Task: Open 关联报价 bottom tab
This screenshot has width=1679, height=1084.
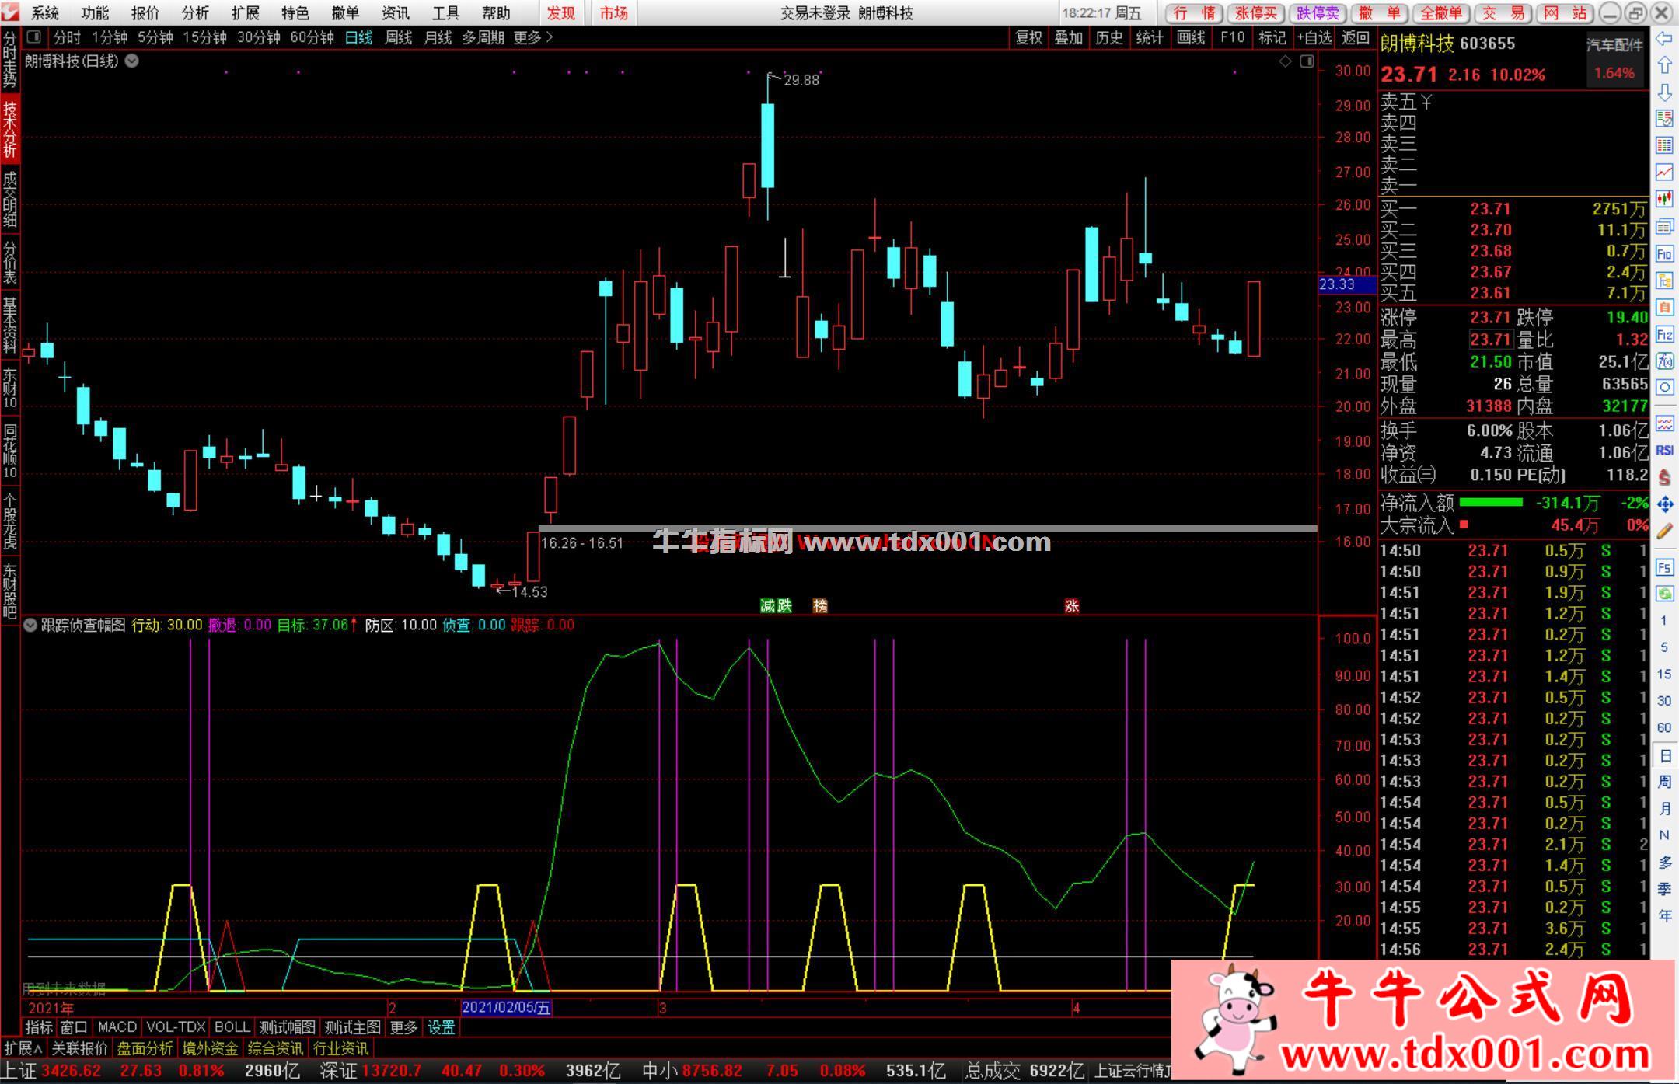Action: [79, 1048]
